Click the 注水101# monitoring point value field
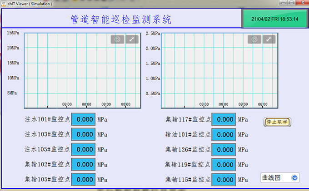This screenshot has height=191, width=309. click(x=83, y=119)
